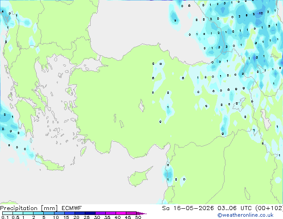The height and width of the screenshot is (219, 283).
Task: Select the 2–5 mm legend color swatch
Action: point(38,213)
